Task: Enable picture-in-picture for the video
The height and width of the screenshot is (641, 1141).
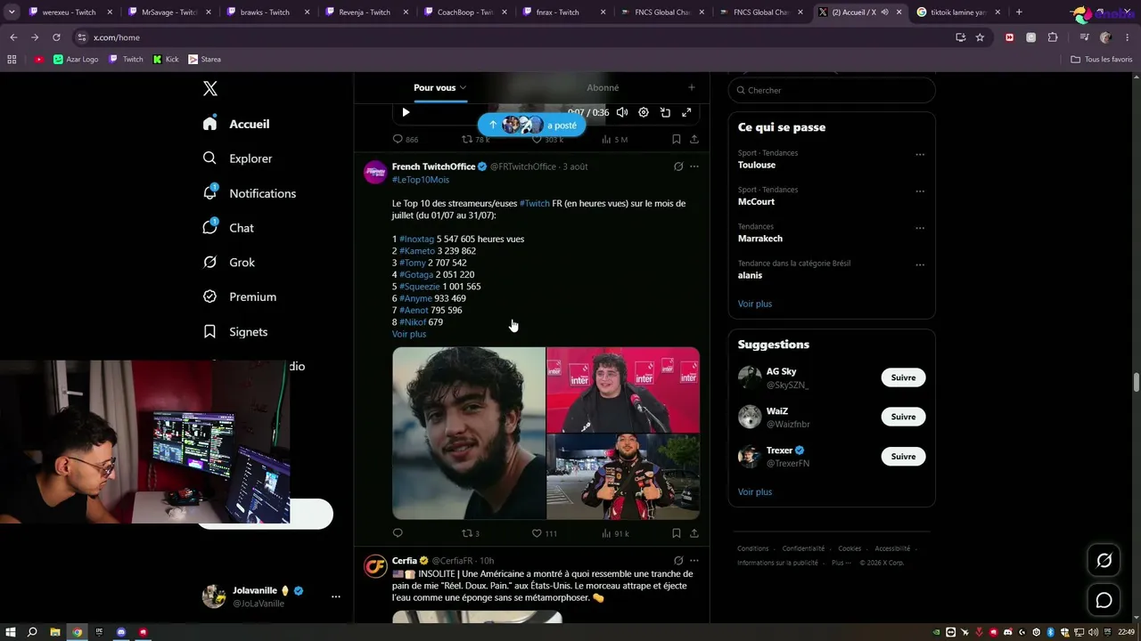Action: pos(665,112)
